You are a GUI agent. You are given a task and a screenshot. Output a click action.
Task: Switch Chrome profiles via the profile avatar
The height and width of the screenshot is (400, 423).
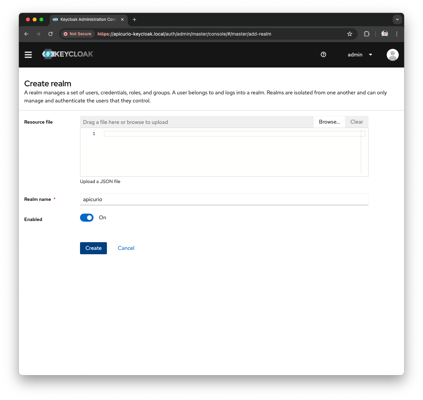pos(384,34)
